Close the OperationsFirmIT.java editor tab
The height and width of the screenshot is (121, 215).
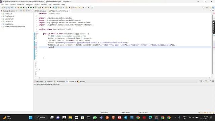point(70,11)
